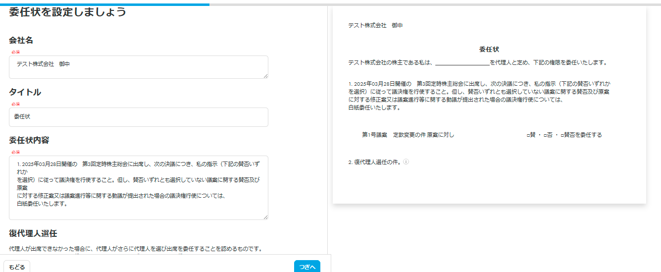Viewport: 661px width, 272px height.
Task: Click the 委任状内容 label
Action: pos(29,140)
